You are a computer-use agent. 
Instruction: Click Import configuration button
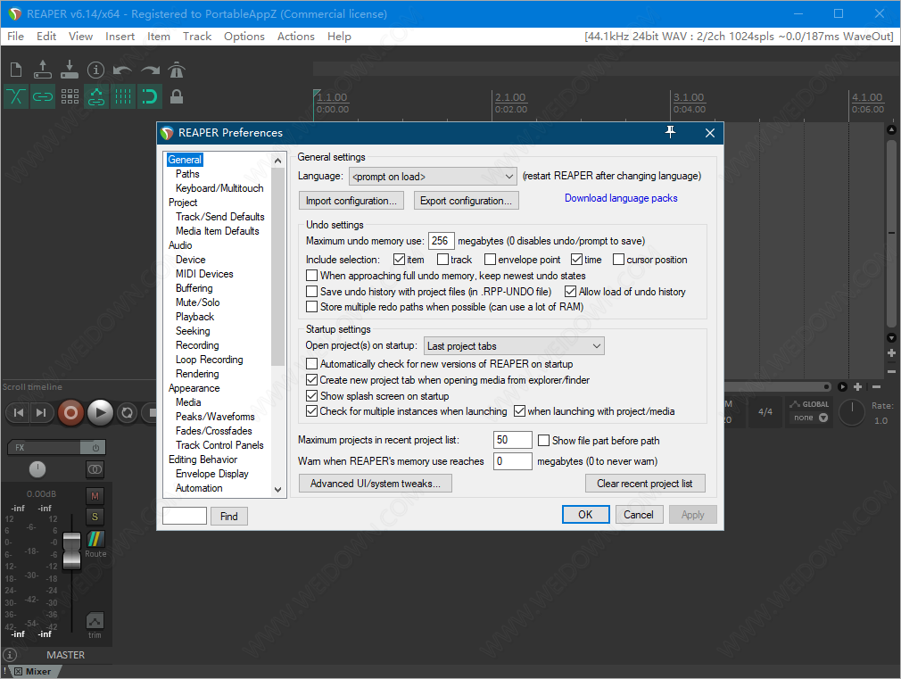pos(351,201)
